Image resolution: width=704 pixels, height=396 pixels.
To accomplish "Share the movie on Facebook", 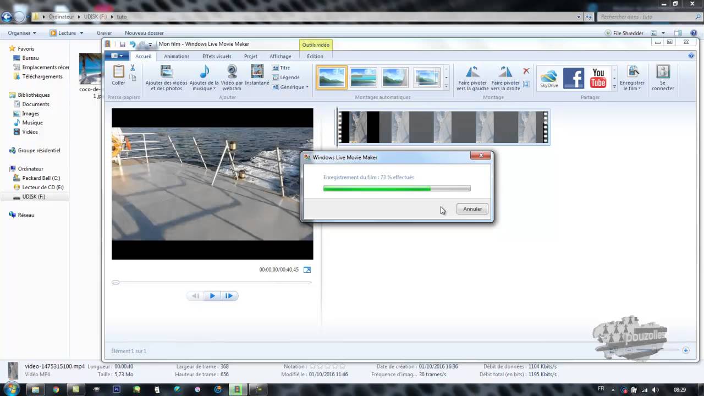I will click(574, 78).
